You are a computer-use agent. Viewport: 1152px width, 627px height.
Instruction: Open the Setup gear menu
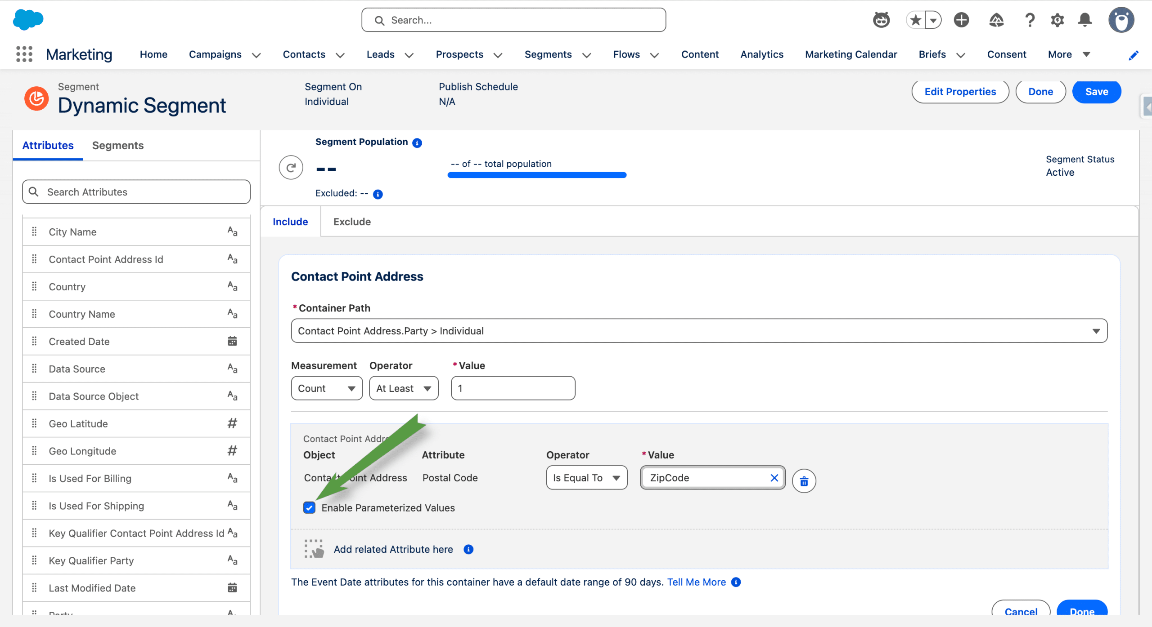(1057, 20)
